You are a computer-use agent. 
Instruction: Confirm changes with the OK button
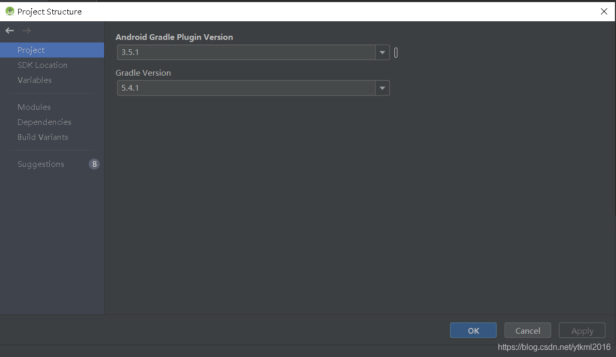474,330
